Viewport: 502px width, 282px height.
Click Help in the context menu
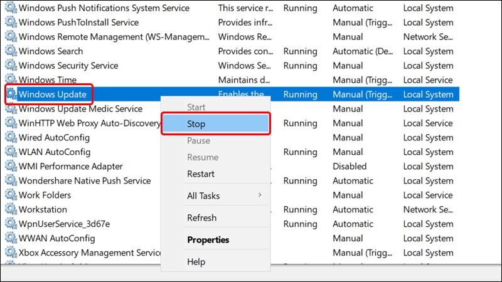[216, 261]
